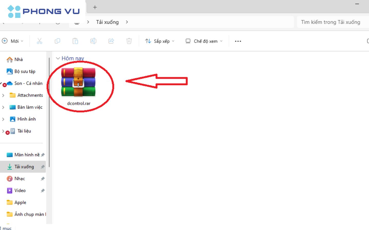Expand the Hình ảnh folder node
The image size is (369, 230).
tap(3, 119)
